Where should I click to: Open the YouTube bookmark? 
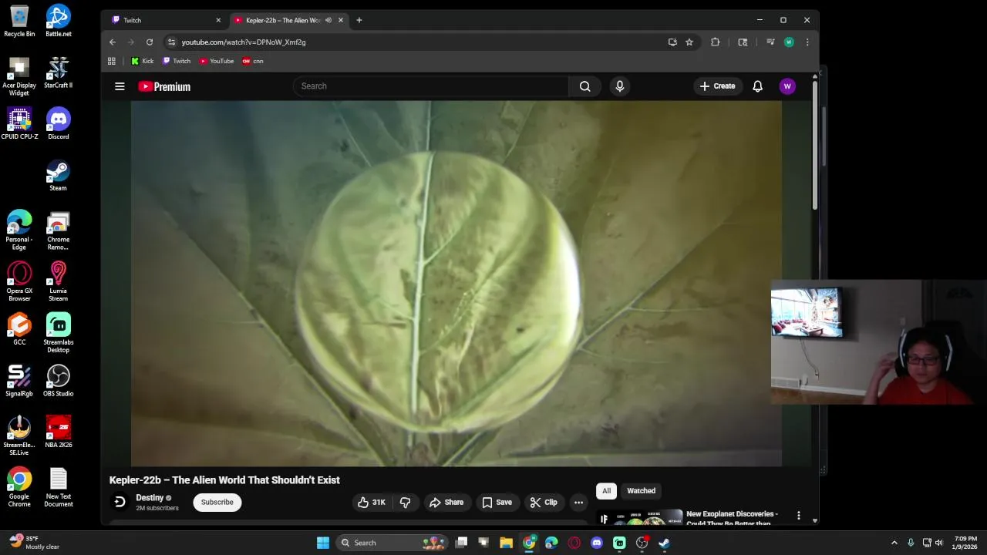click(x=217, y=61)
